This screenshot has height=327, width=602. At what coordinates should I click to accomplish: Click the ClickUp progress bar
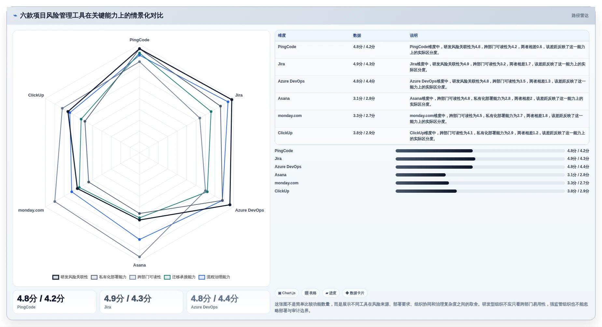pos(480,191)
